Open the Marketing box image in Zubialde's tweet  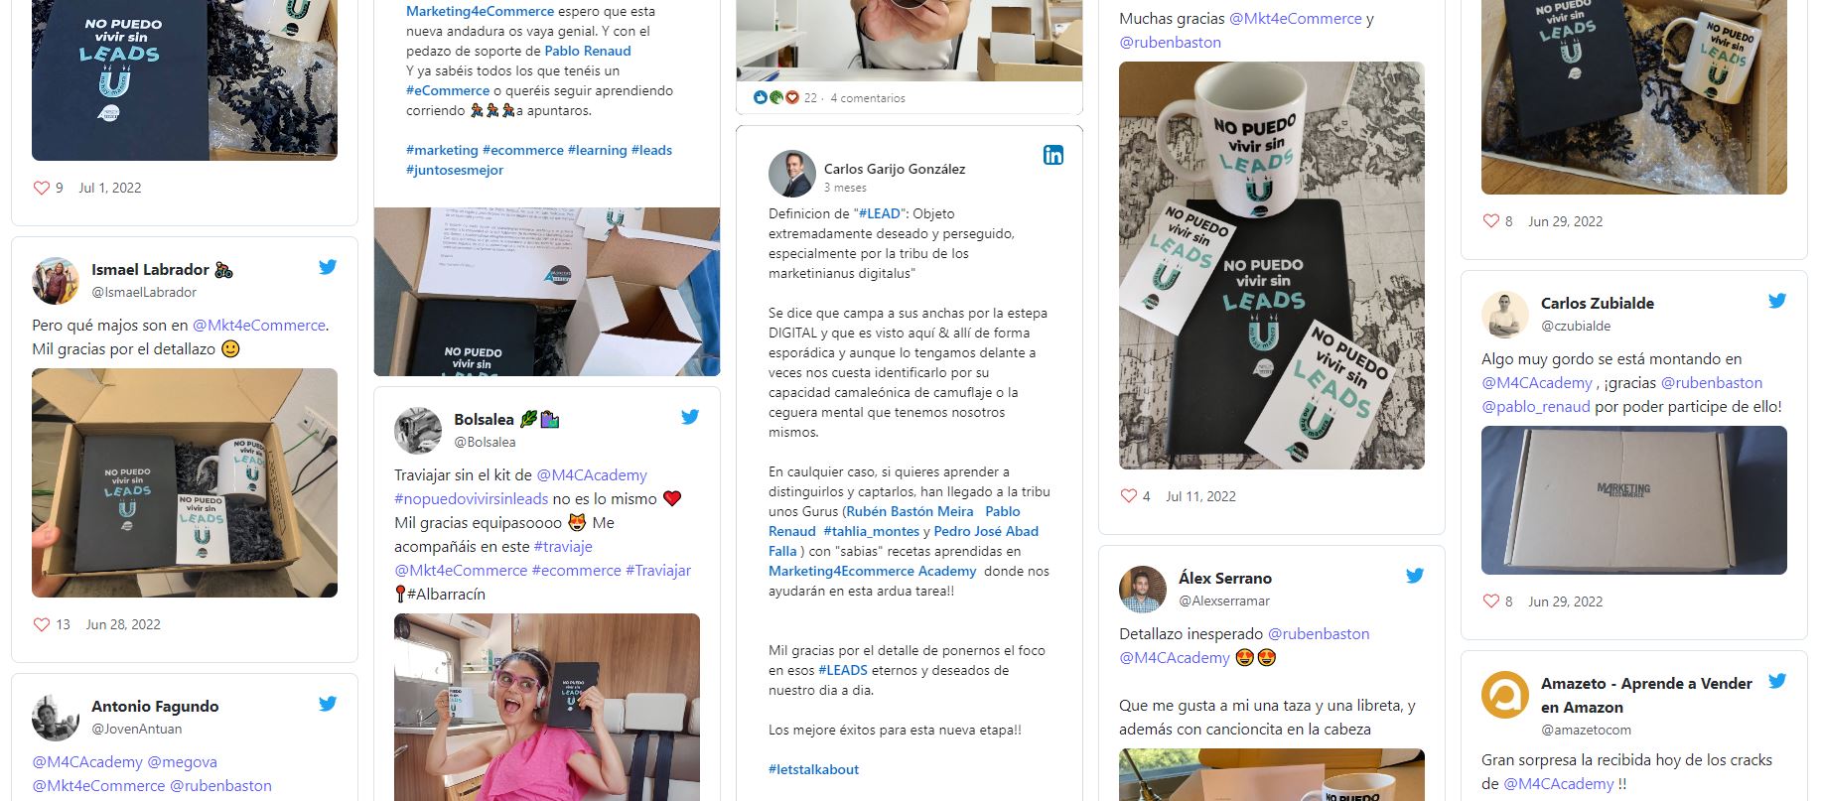1634,500
